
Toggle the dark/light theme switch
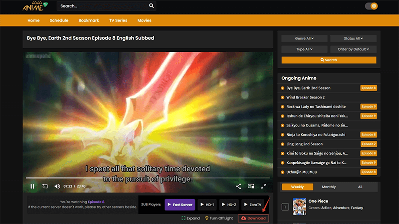[371, 6]
